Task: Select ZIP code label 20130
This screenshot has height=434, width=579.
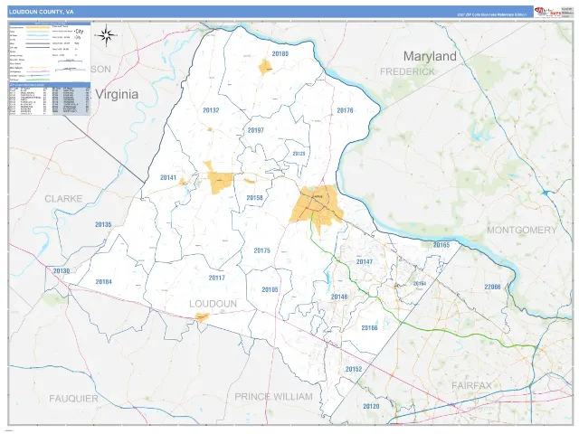Action: tap(62, 271)
